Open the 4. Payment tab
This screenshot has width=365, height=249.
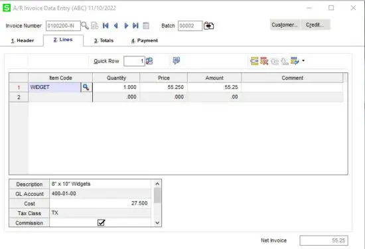[x=145, y=41]
